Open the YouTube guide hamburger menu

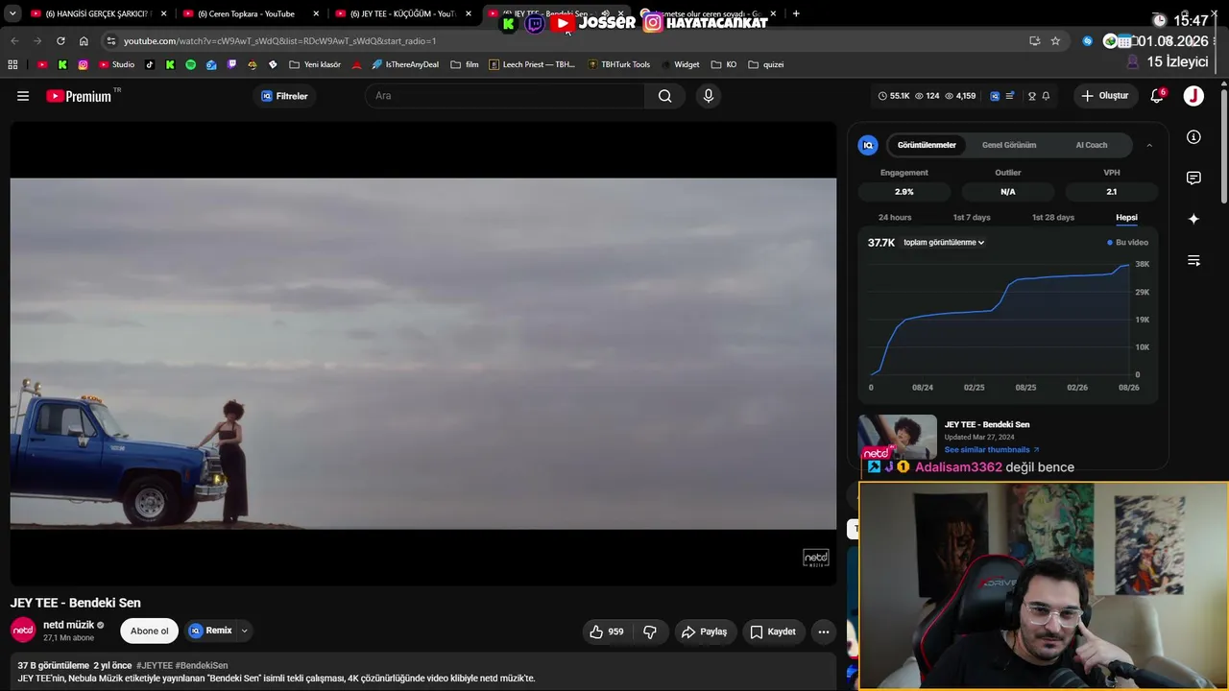[x=23, y=96]
